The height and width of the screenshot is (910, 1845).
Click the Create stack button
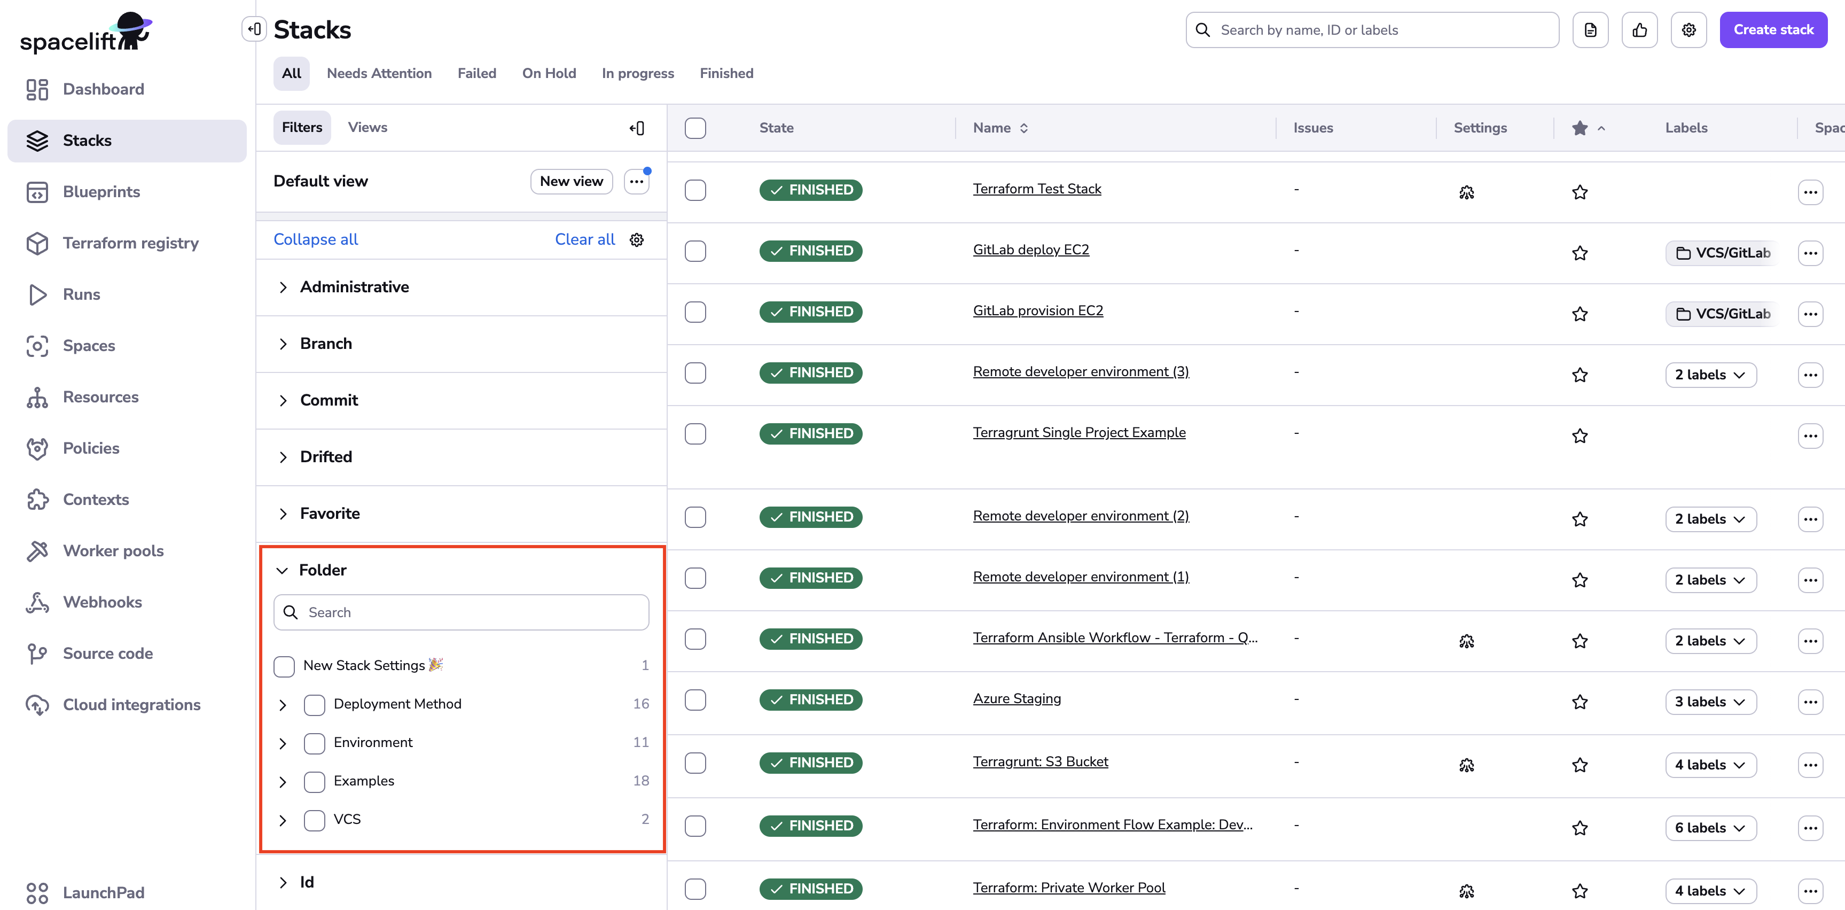pyautogui.click(x=1773, y=30)
